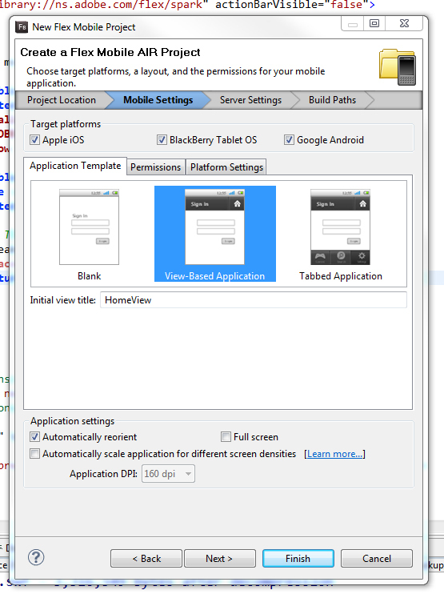Screen dimensions: 444x594
Task: Open the Learn more link
Action: 334,454
